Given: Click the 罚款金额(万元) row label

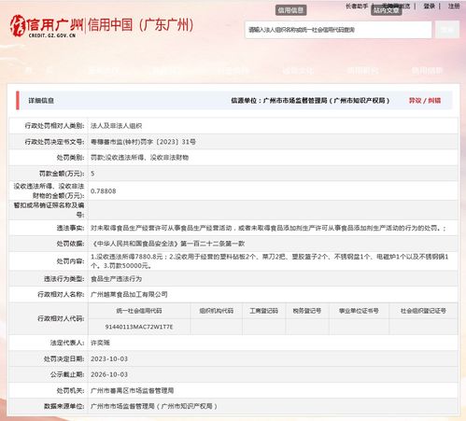Looking at the screenshot, I should point(62,174).
